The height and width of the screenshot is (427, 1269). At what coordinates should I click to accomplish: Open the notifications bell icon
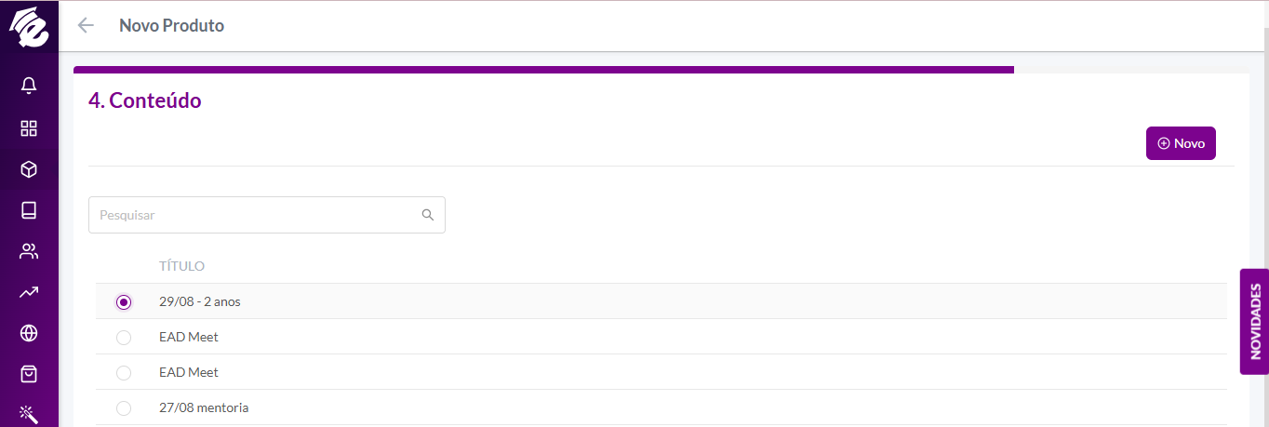[x=29, y=86]
